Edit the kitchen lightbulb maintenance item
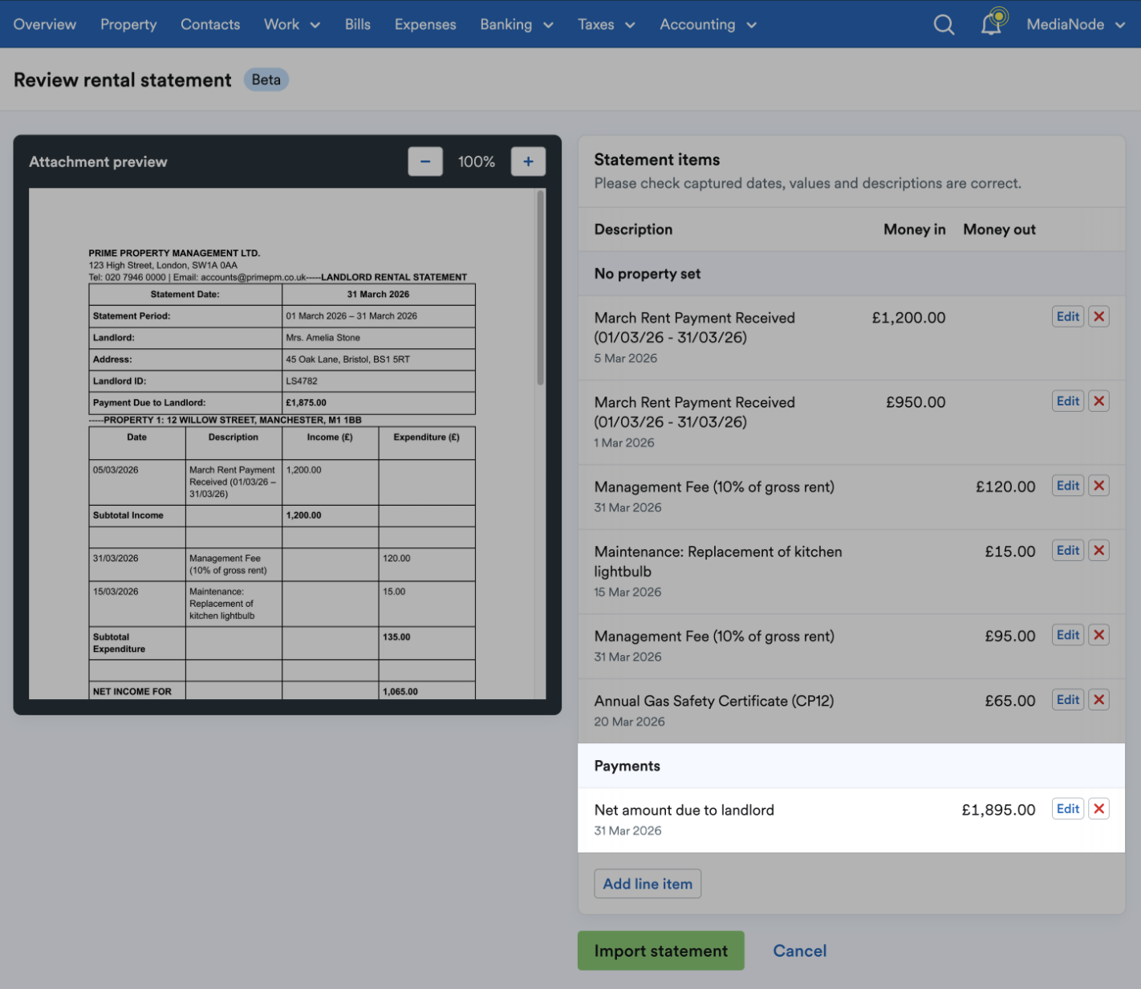Screen dimensions: 1141x989 [1068, 550]
